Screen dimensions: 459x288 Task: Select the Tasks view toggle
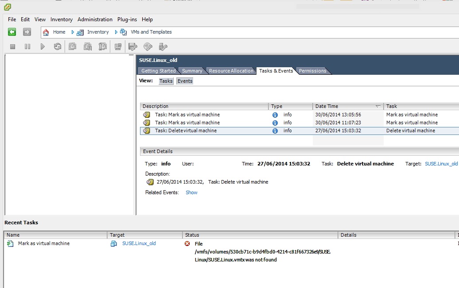[166, 81]
